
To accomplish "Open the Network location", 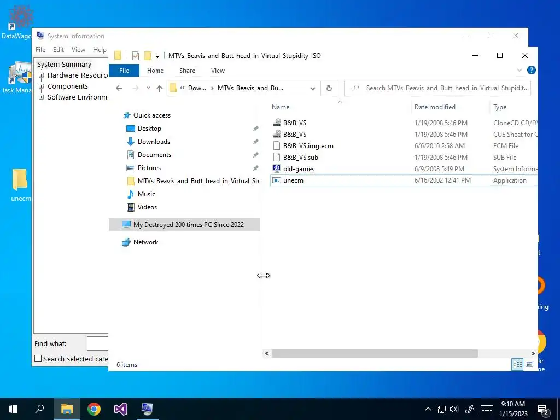I will point(145,242).
